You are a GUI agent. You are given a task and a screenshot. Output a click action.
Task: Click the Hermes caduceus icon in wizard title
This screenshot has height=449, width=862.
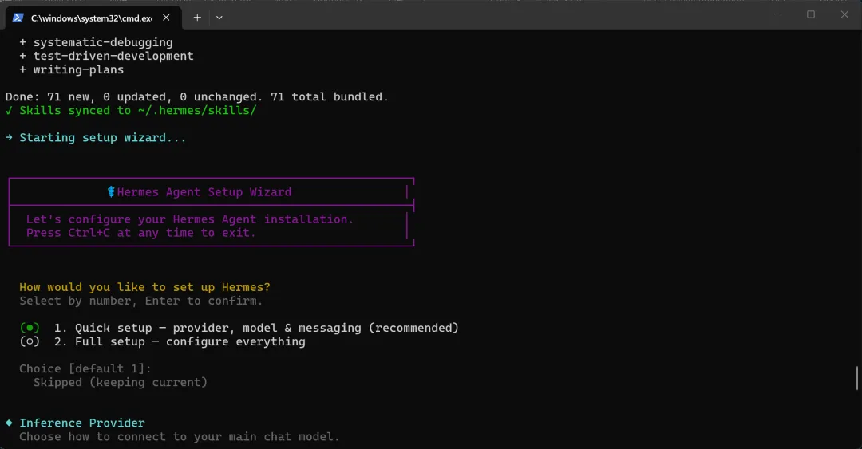pos(111,191)
